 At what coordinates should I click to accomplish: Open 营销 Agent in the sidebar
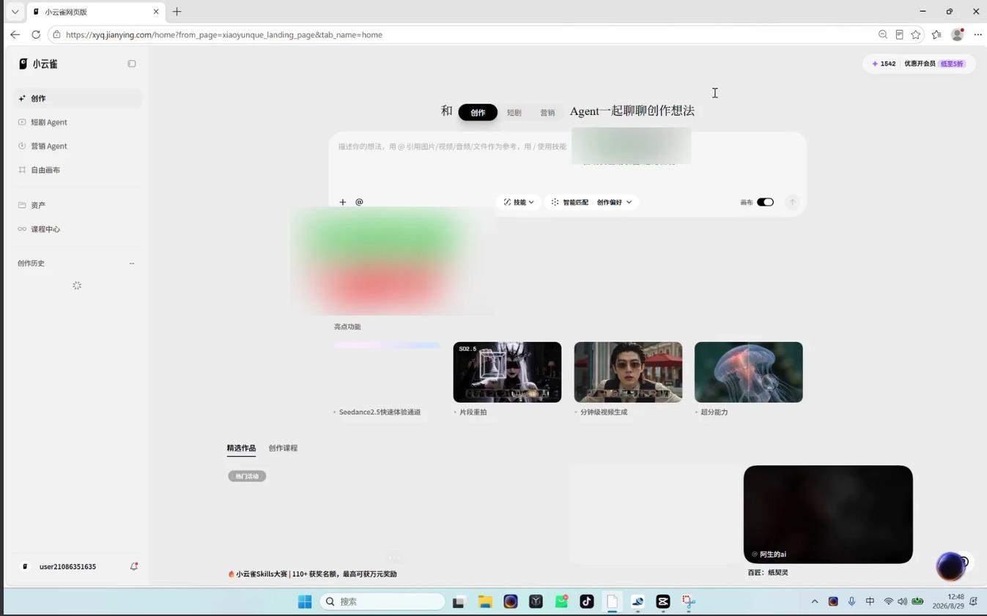pyautogui.click(x=77, y=146)
